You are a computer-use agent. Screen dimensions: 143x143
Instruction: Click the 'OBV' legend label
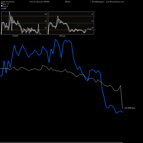click(5, 9)
